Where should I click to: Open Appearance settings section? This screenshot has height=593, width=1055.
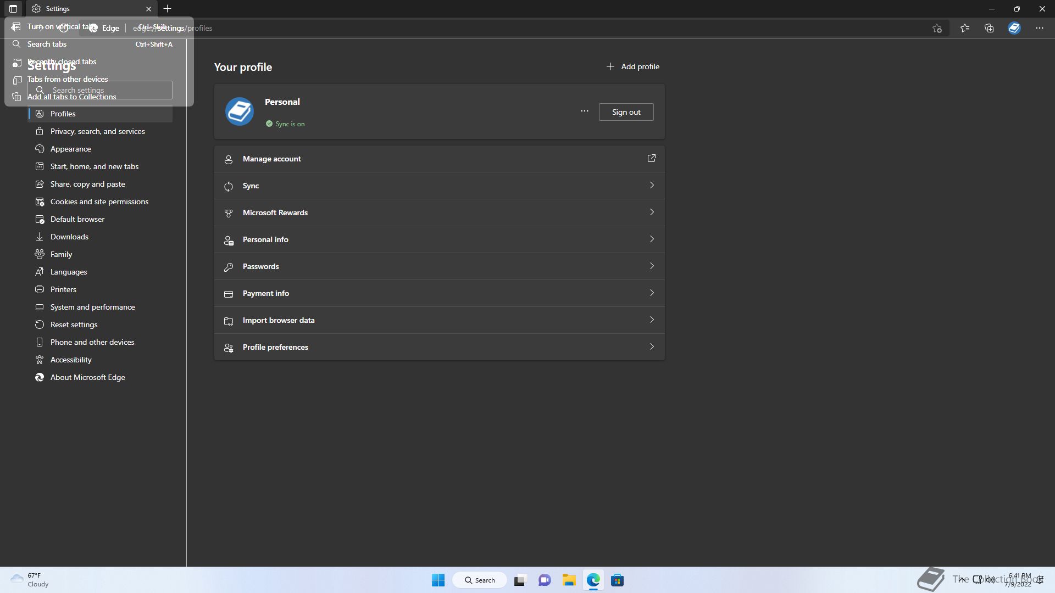point(100,149)
